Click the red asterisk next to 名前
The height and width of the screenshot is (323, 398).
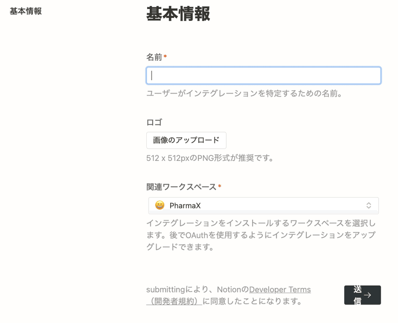coord(164,57)
